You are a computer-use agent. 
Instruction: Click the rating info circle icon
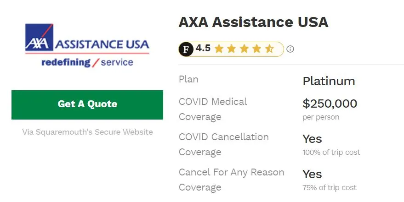tap(290, 49)
